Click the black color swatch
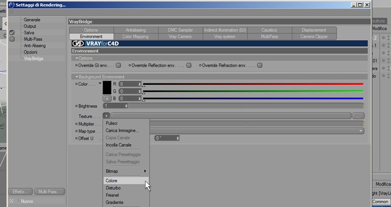The image size is (391, 207). point(107,88)
